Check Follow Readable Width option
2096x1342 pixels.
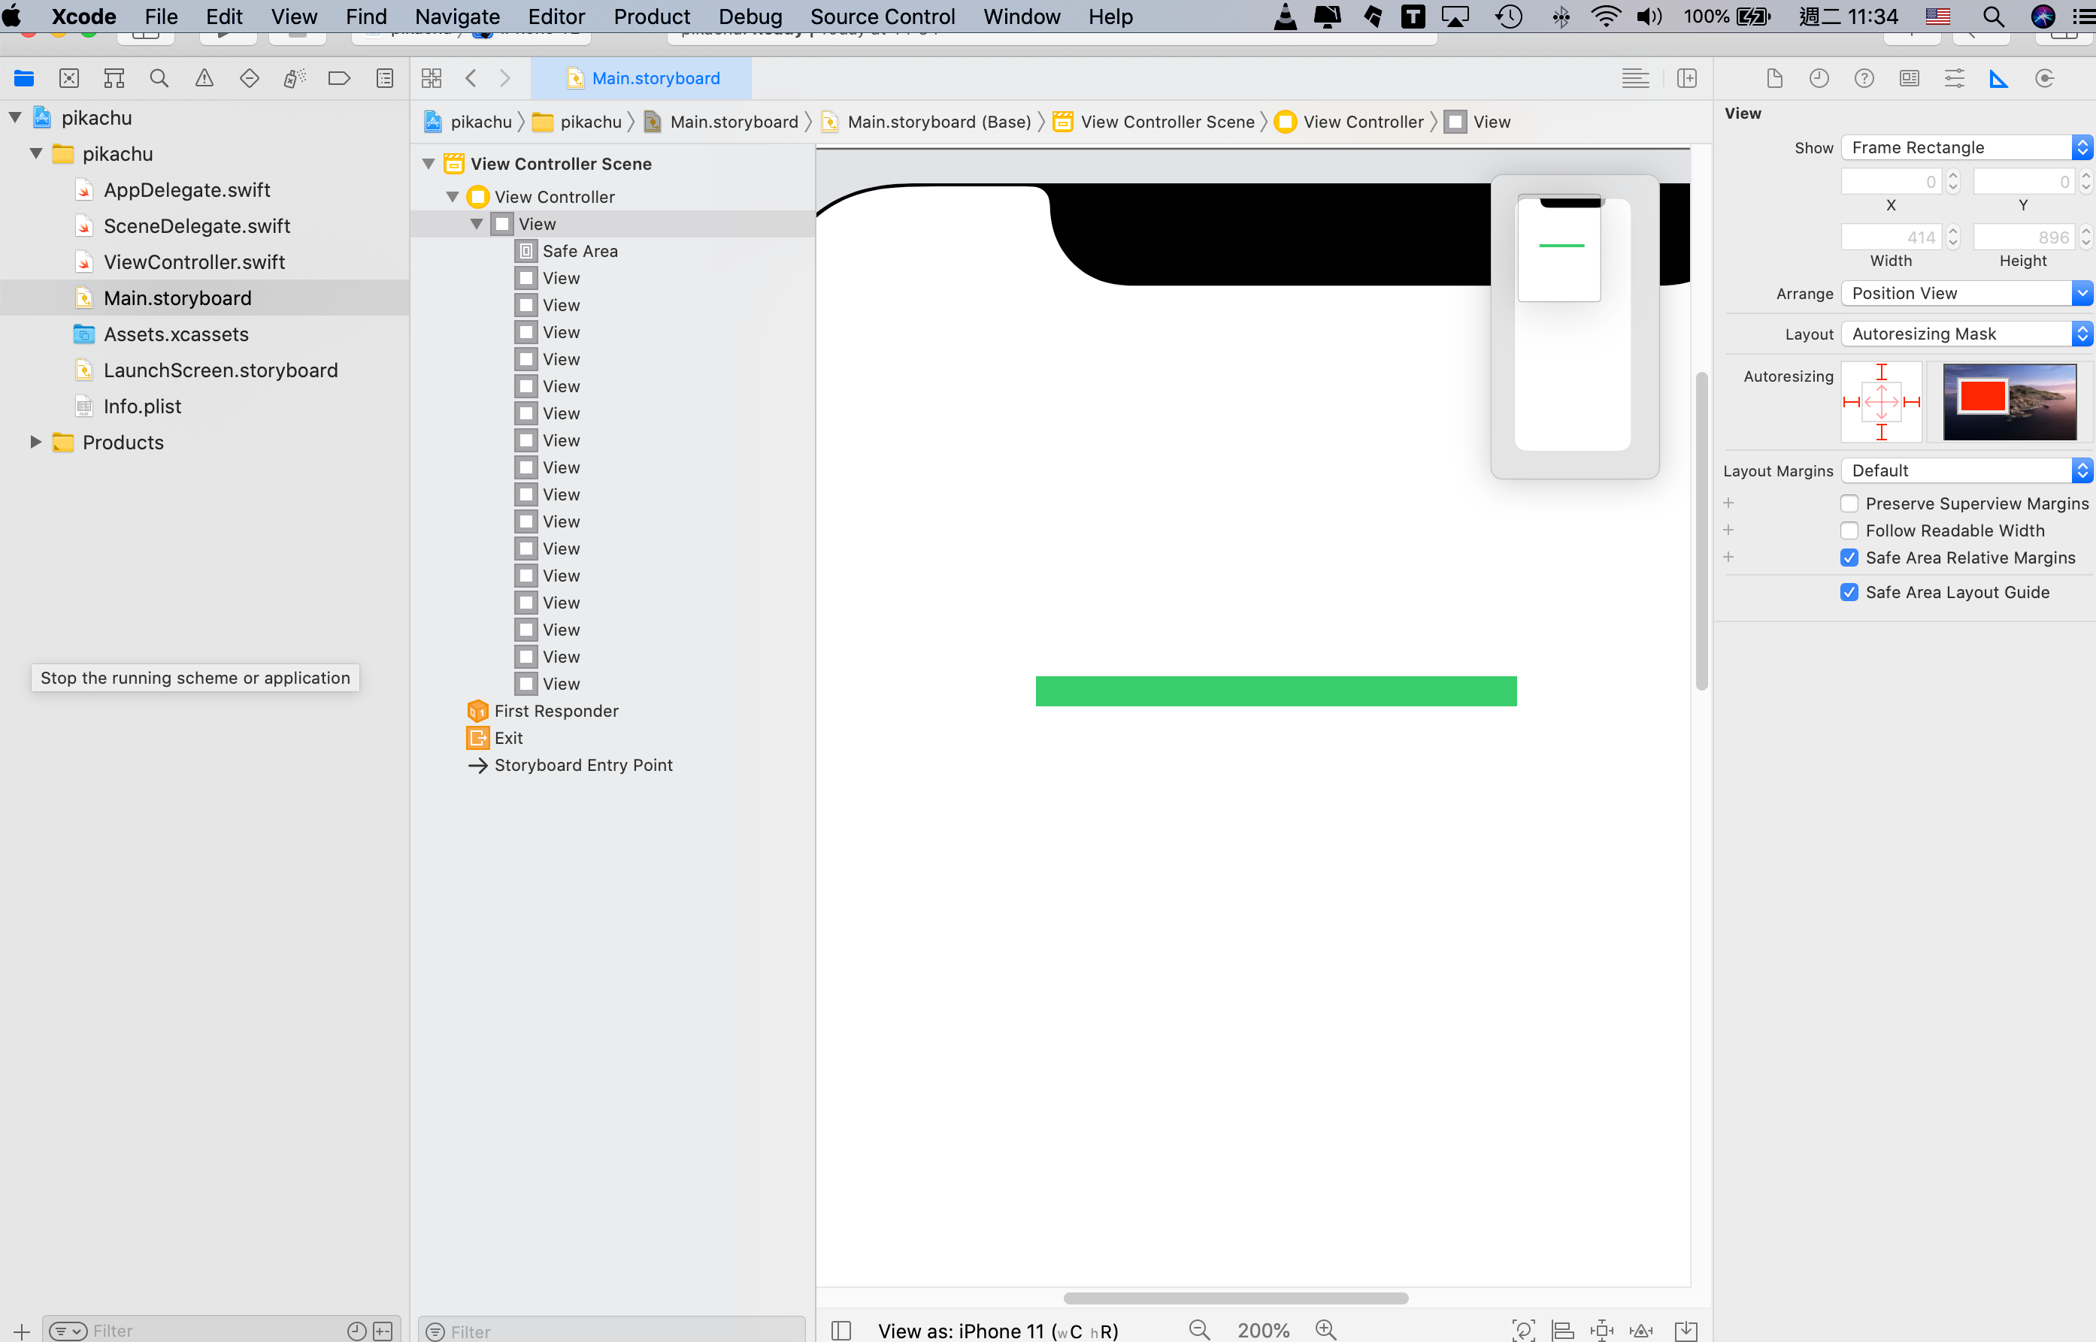[1849, 530]
